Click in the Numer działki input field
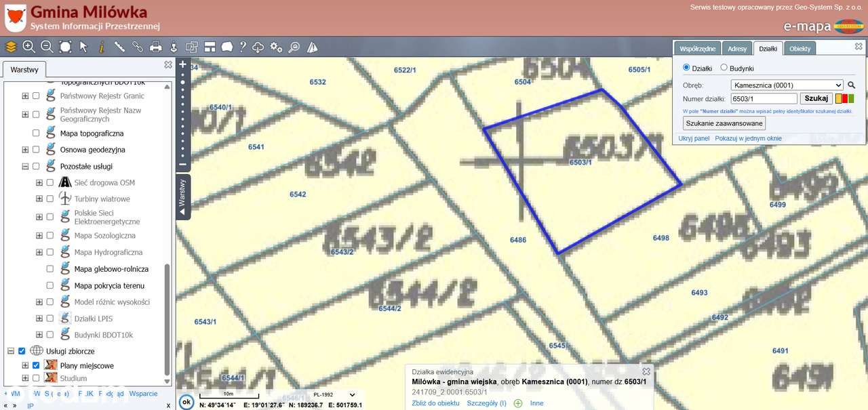 (764, 99)
